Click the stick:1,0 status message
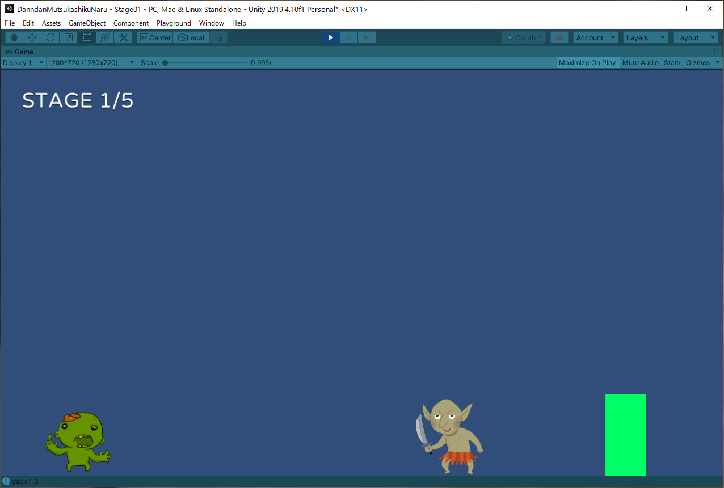The width and height of the screenshot is (724, 488). coord(25,481)
